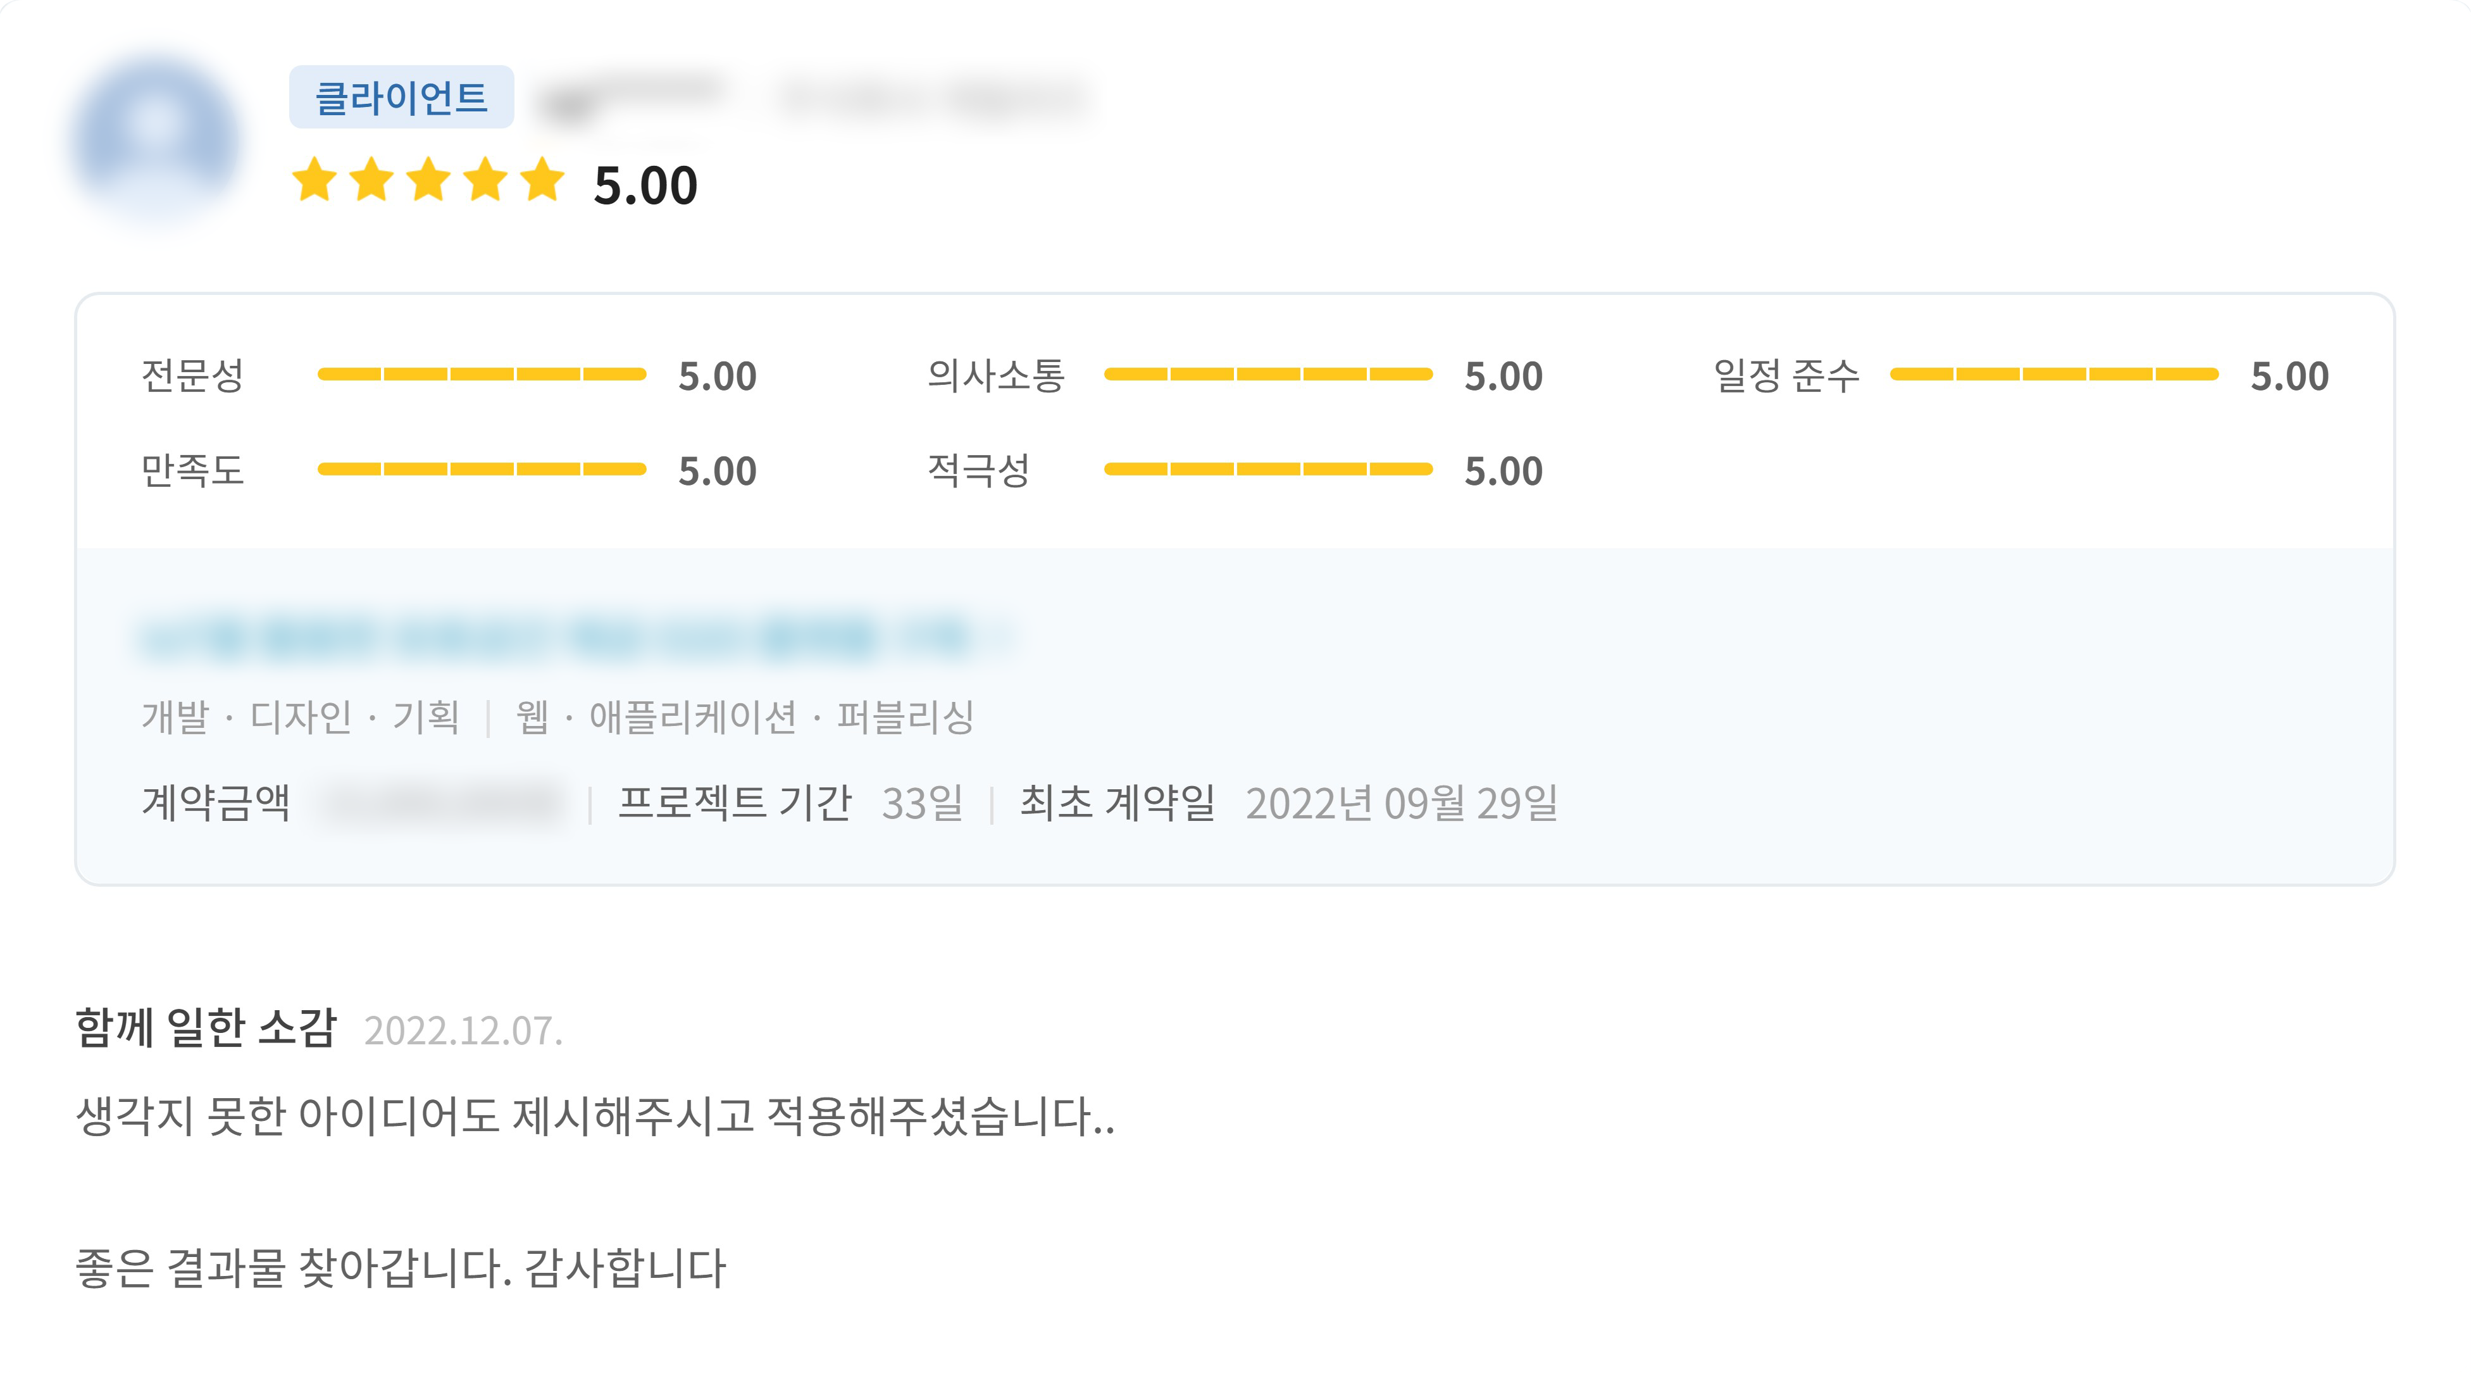2471x1376 pixels.
Task: Click the 의사소통 rating bar
Action: click(1268, 374)
